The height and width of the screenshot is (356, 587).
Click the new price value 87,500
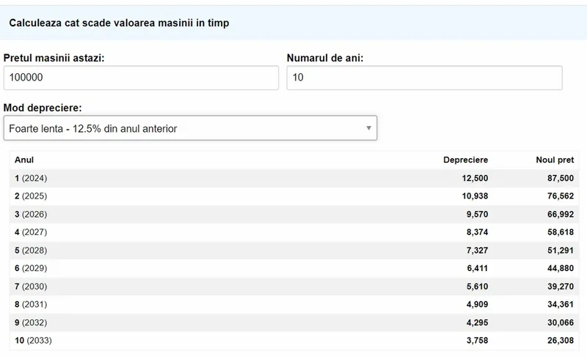(561, 178)
